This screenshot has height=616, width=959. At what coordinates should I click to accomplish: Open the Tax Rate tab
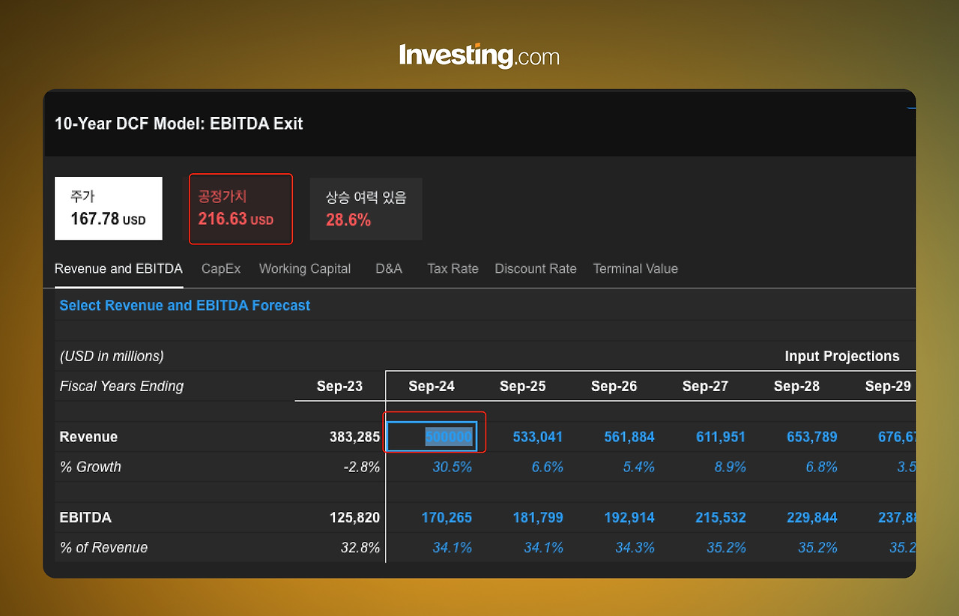point(453,268)
